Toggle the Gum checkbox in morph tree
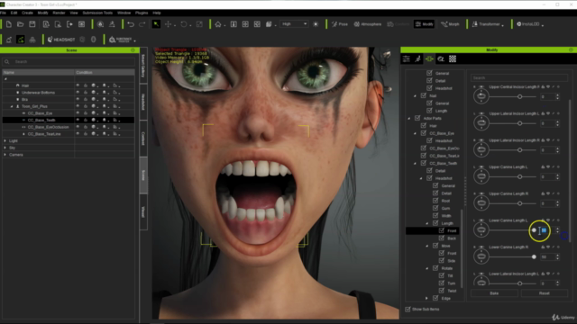Viewport: 577px width, 324px height. (435, 208)
